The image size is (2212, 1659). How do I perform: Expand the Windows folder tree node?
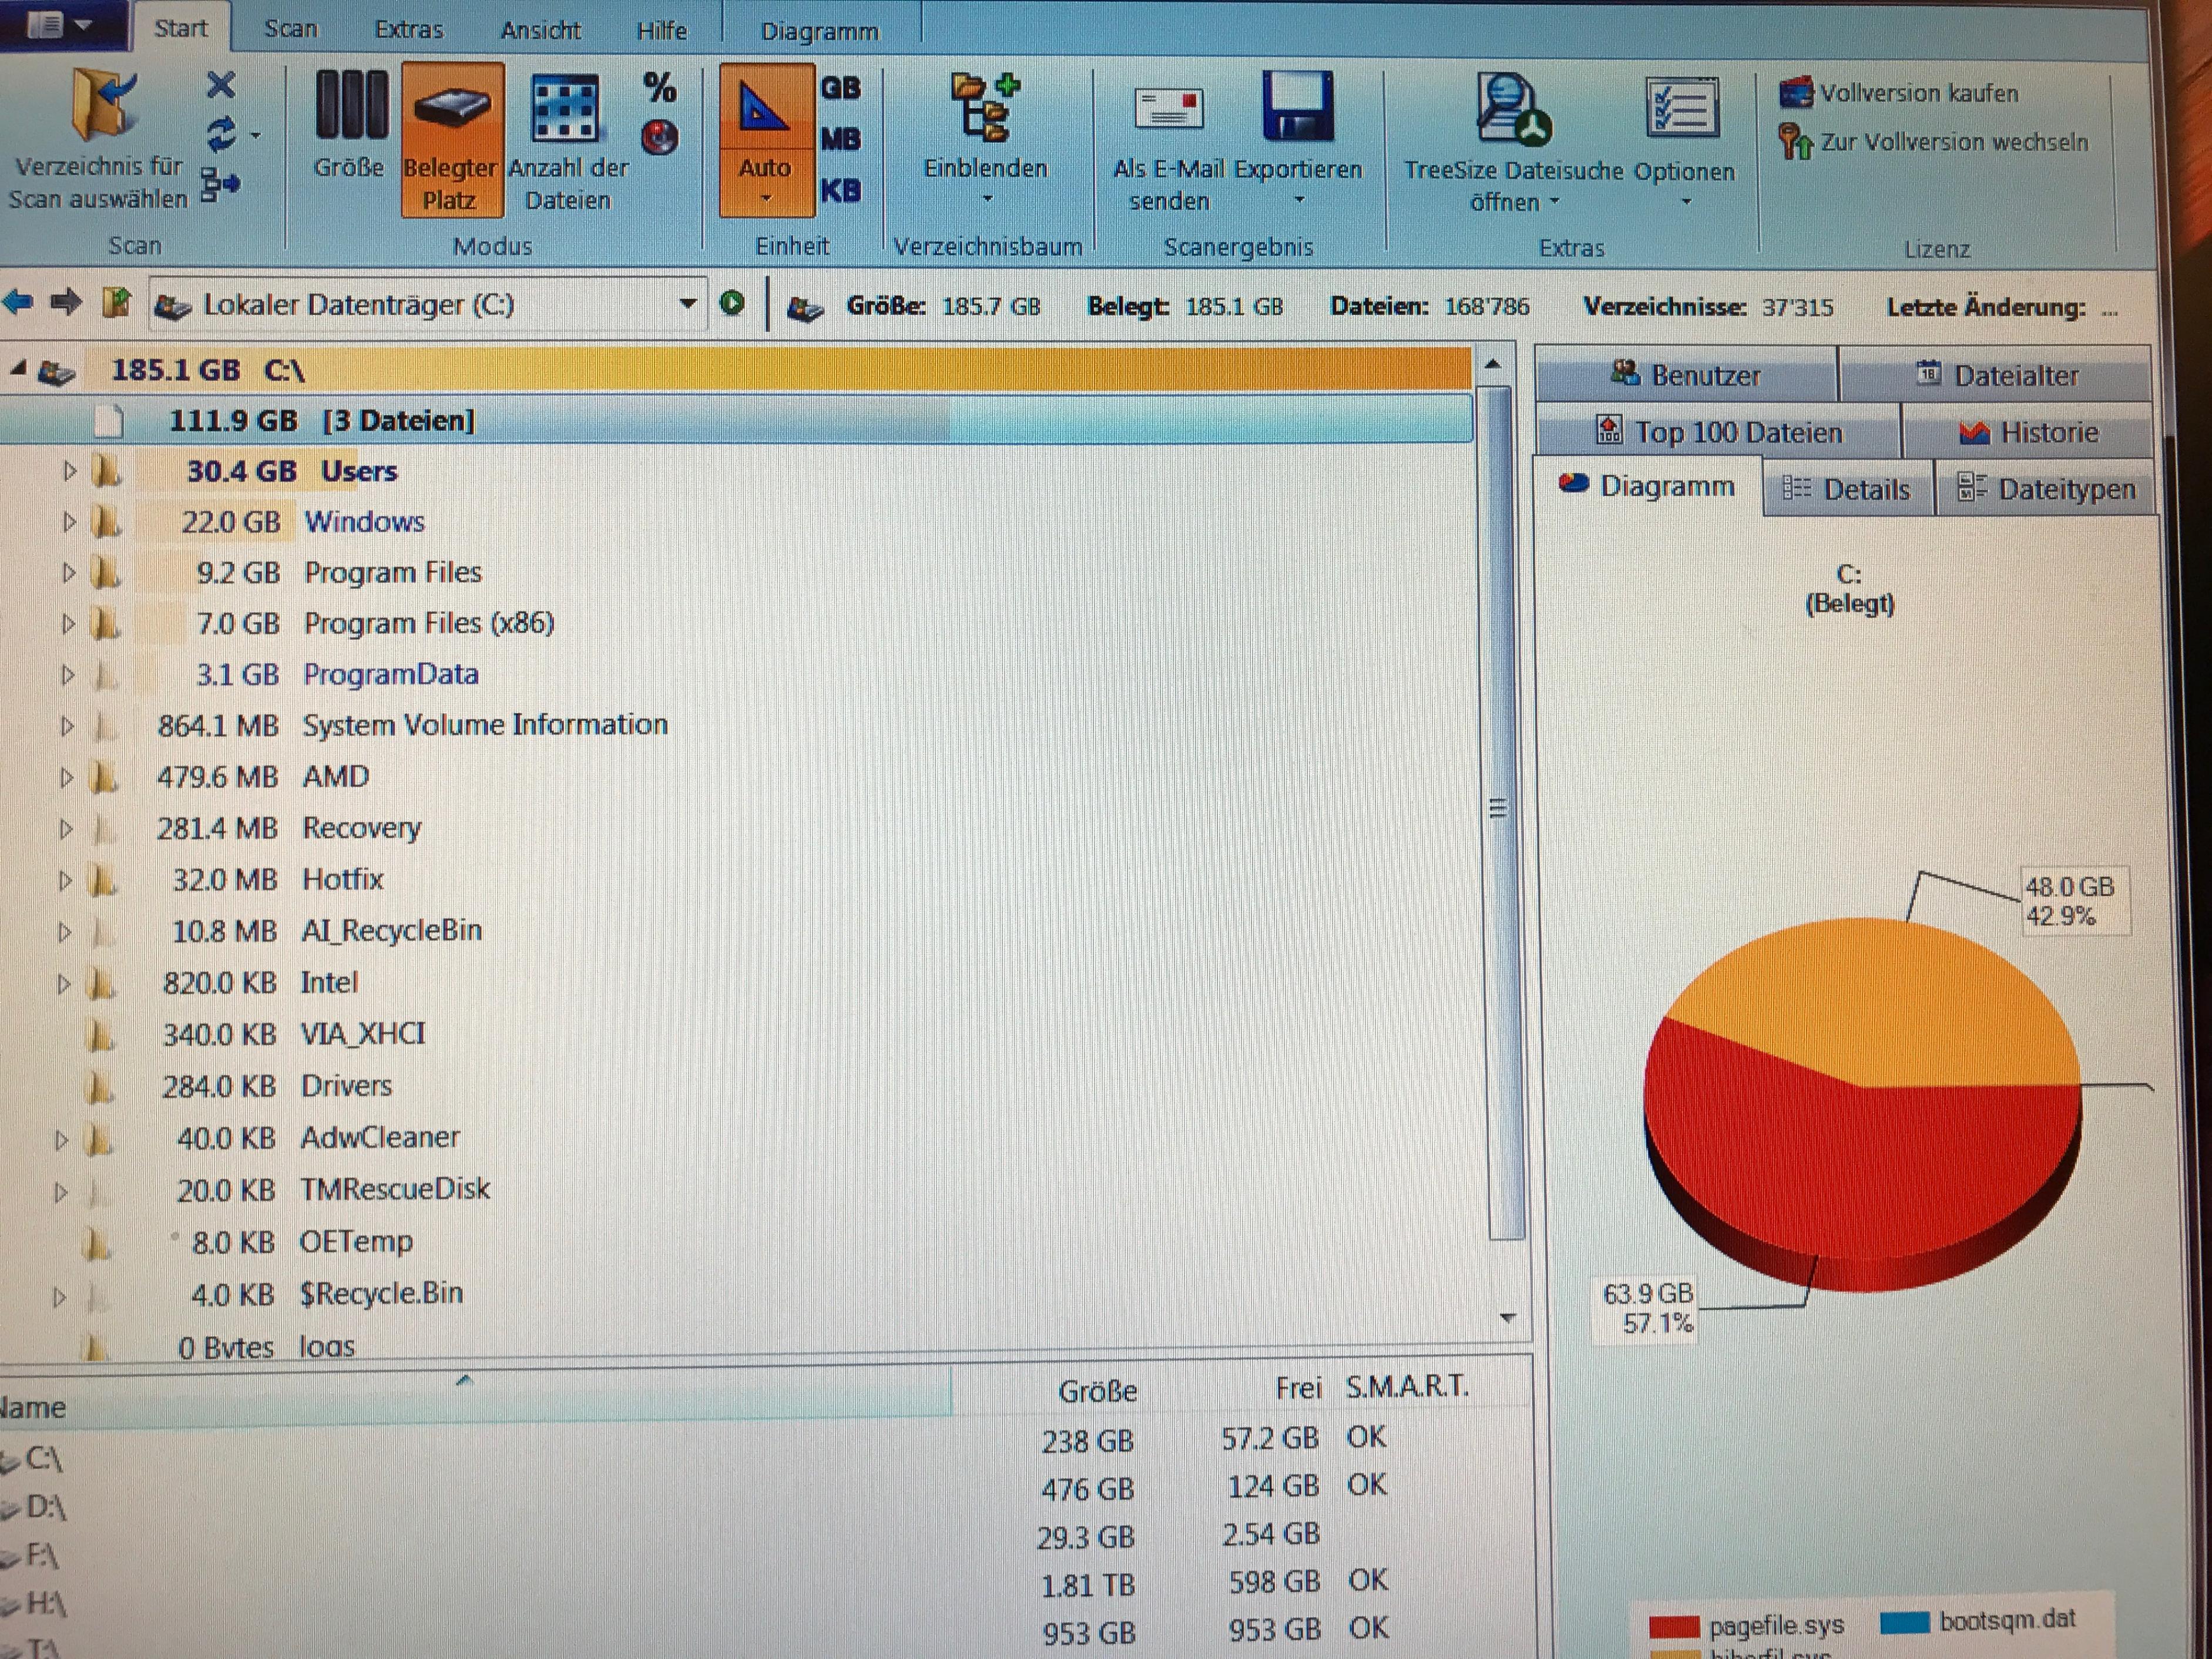(x=69, y=522)
